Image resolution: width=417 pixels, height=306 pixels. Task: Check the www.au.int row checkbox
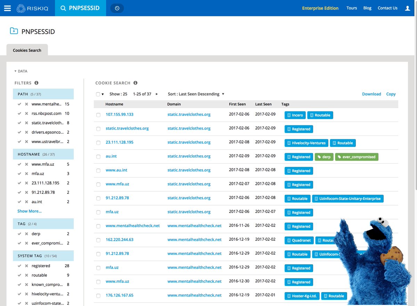tap(98, 171)
